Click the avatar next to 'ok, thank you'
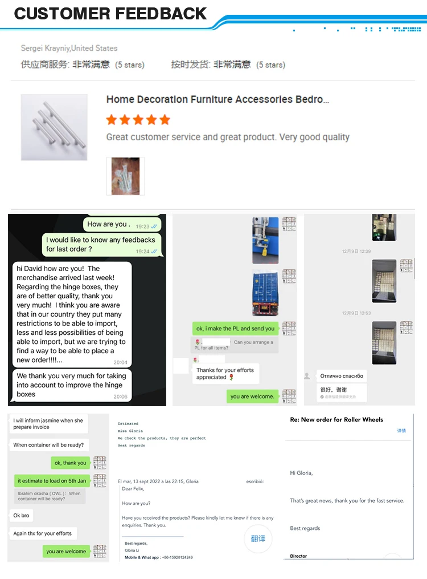 click(100, 463)
